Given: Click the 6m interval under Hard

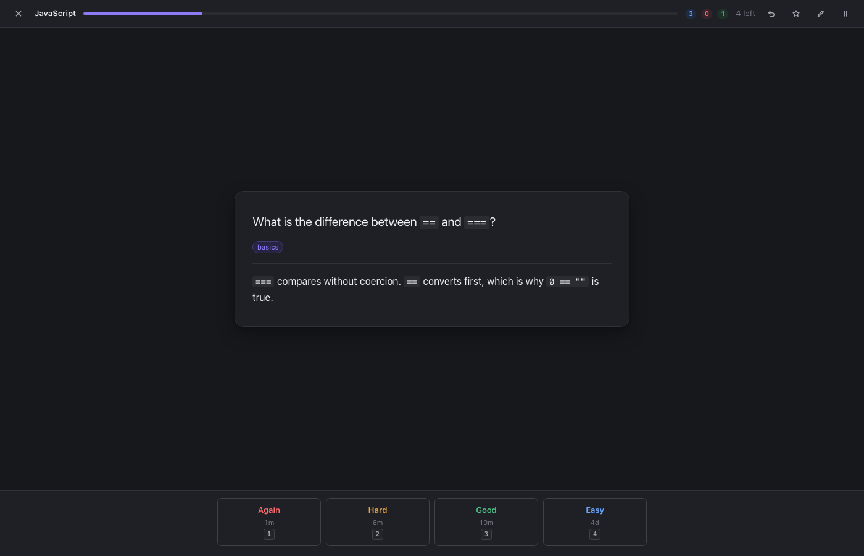Looking at the screenshot, I should pyautogui.click(x=378, y=523).
